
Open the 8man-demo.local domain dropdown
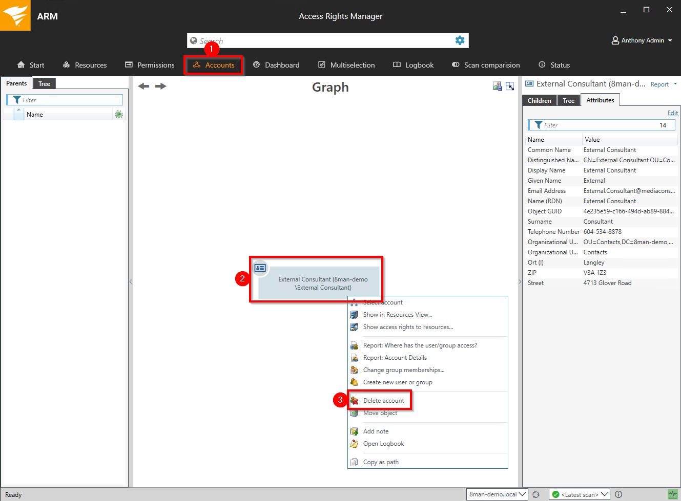coord(497,494)
